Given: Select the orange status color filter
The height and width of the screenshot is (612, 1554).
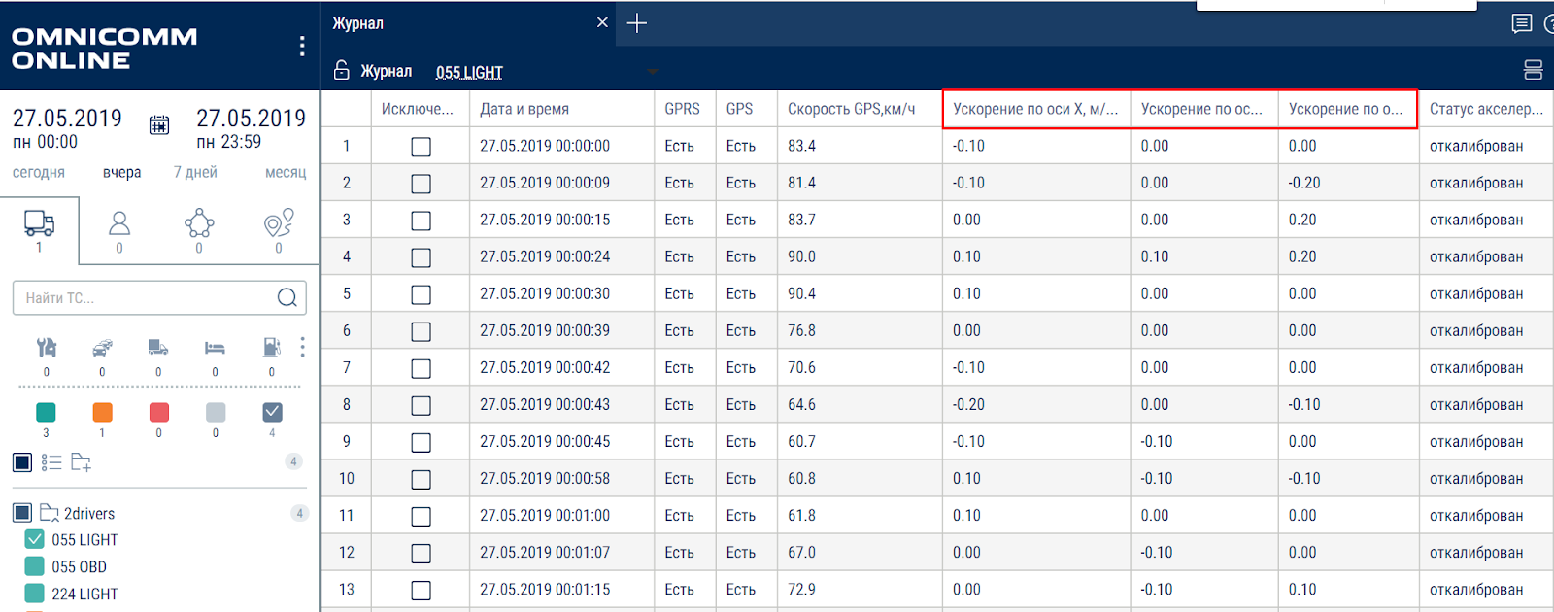Looking at the screenshot, I should [102, 412].
